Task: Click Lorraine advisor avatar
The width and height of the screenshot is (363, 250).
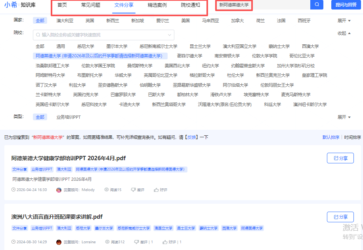Action: pyautogui.click(x=59, y=242)
